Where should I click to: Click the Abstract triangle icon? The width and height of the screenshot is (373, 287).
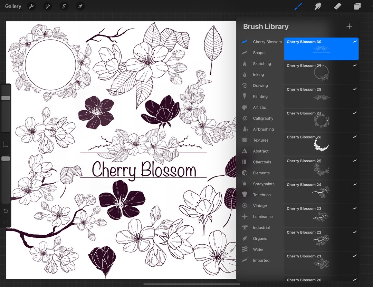pos(245,151)
